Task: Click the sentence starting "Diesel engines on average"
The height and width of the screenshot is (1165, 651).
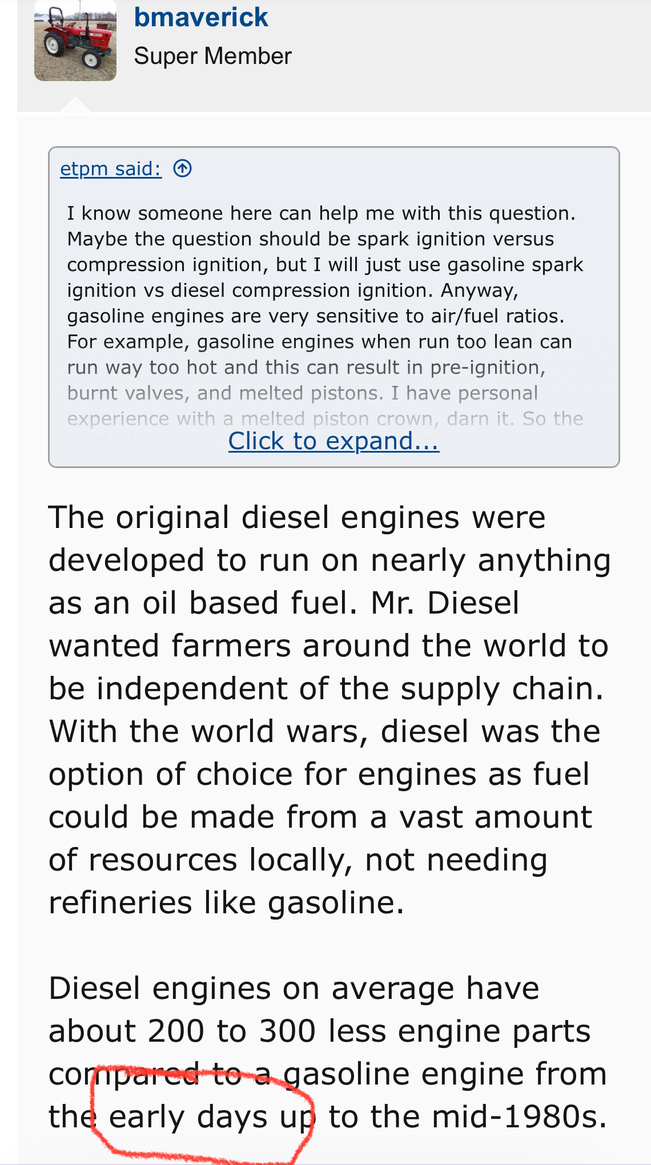Action: 294,988
